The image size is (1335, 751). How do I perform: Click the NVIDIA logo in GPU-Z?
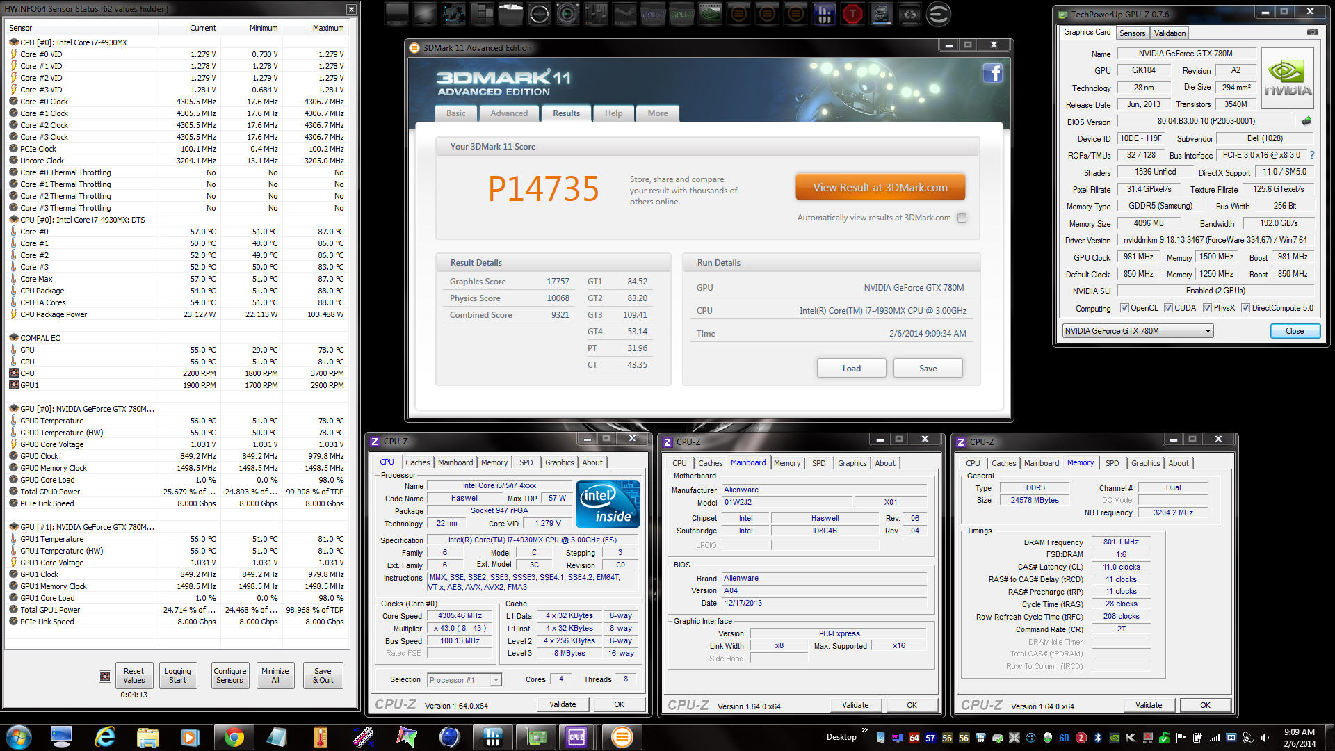pyautogui.click(x=1288, y=78)
